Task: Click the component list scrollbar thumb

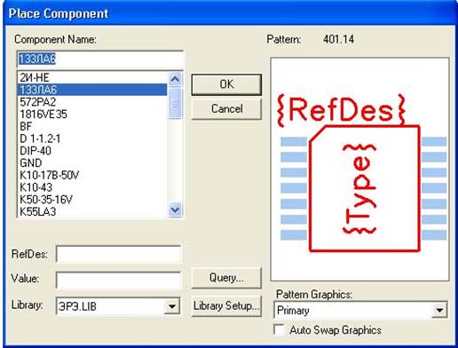Action: click(x=175, y=103)
